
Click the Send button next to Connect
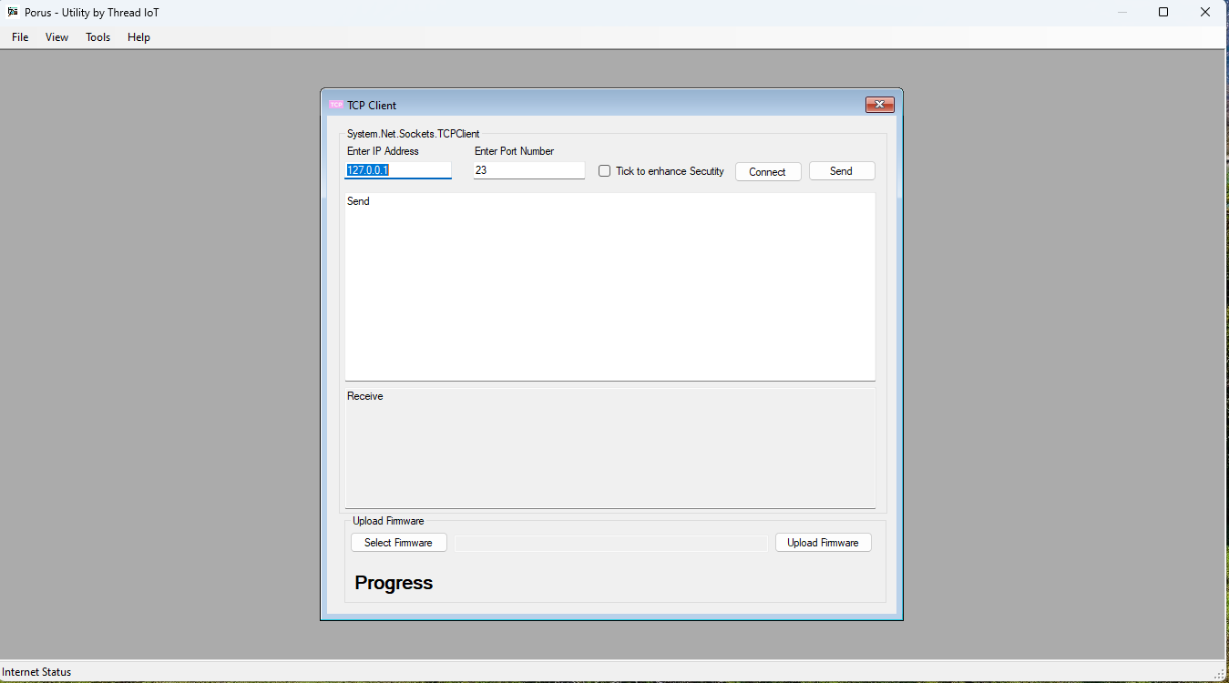(841, 170)
